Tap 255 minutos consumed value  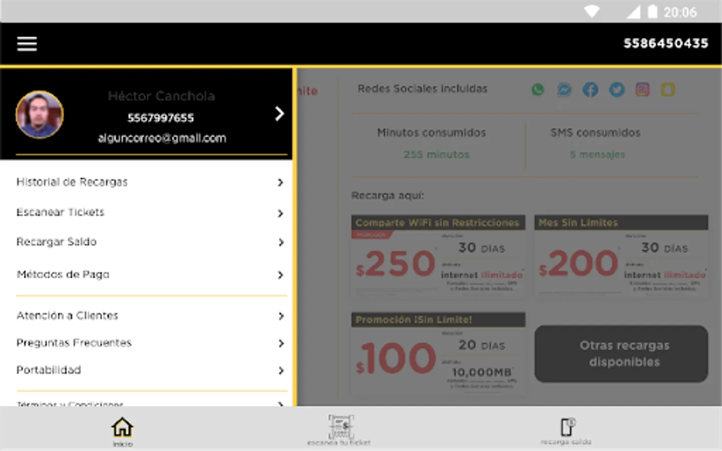coord(437,155)
